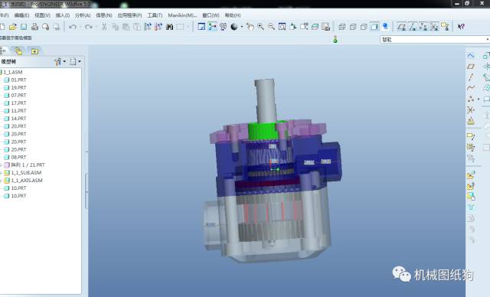Toggle datum axis display

413,27
